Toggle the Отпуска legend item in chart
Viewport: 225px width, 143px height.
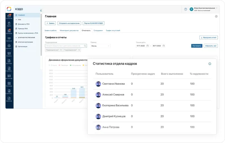[54, 65]
